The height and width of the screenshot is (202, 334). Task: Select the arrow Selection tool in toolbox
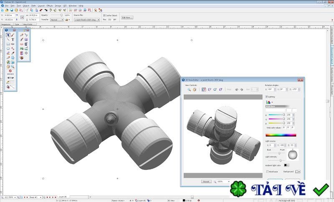point(8,35)
